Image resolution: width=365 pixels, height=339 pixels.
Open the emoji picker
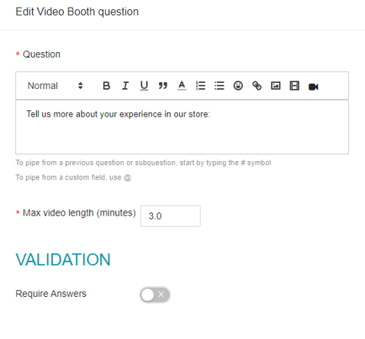pyautogui.click(x=238, y=86)
